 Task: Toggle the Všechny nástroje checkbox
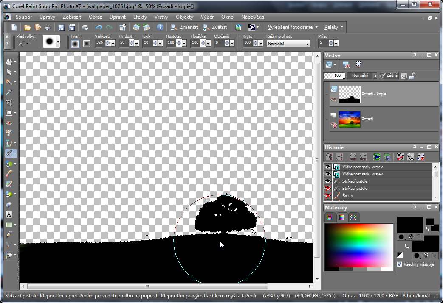pyautogui.click(x=399, y=264)
